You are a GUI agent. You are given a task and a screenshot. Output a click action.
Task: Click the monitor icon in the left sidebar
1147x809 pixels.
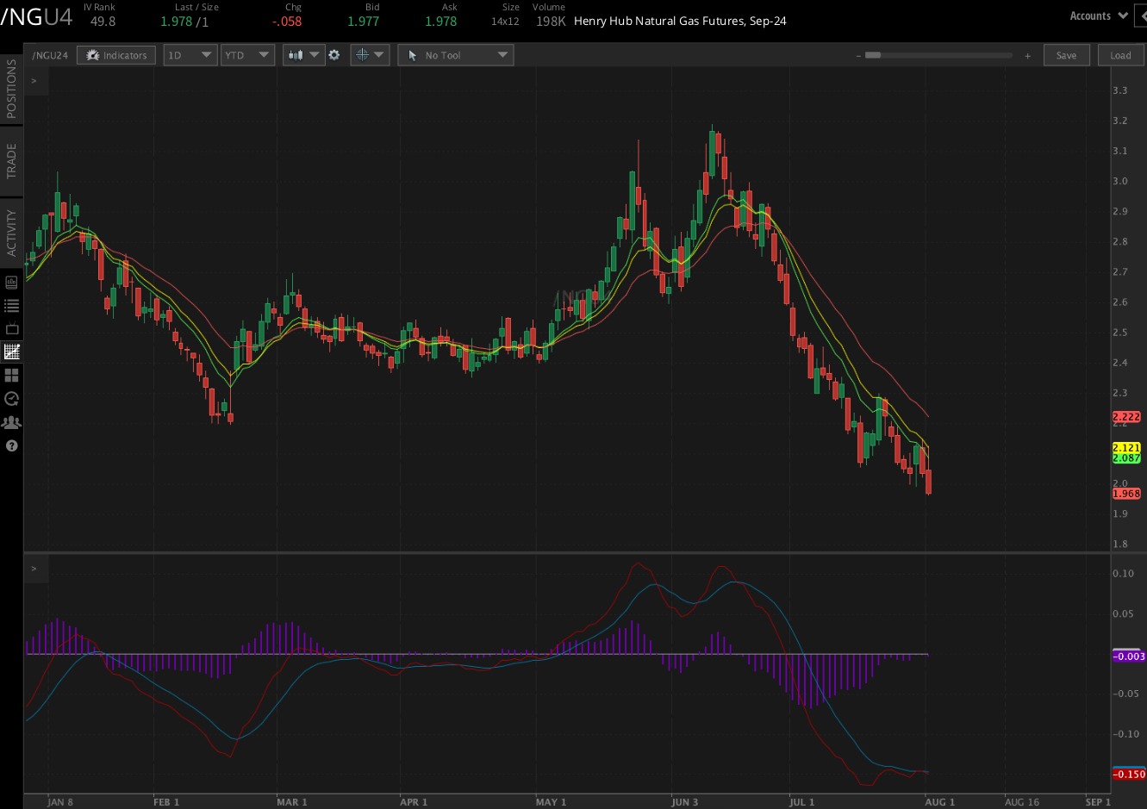tap(11, 328)
